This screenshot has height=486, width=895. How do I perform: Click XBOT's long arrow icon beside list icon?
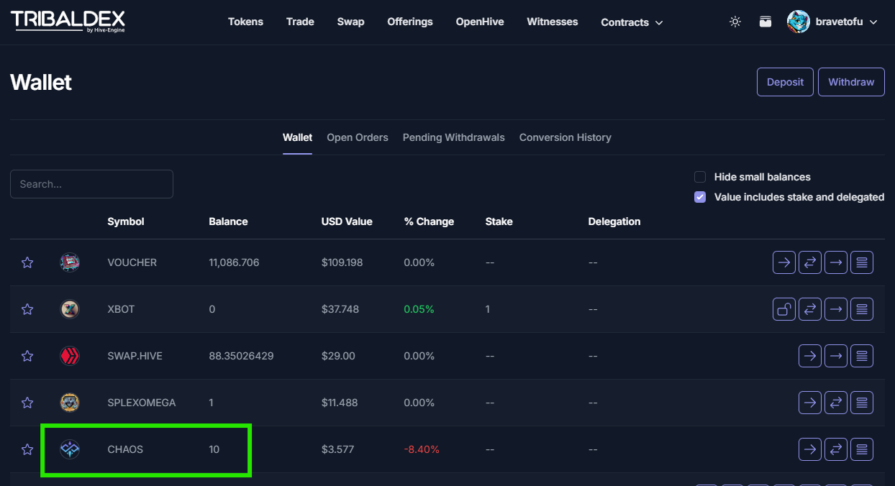[836, 309]
